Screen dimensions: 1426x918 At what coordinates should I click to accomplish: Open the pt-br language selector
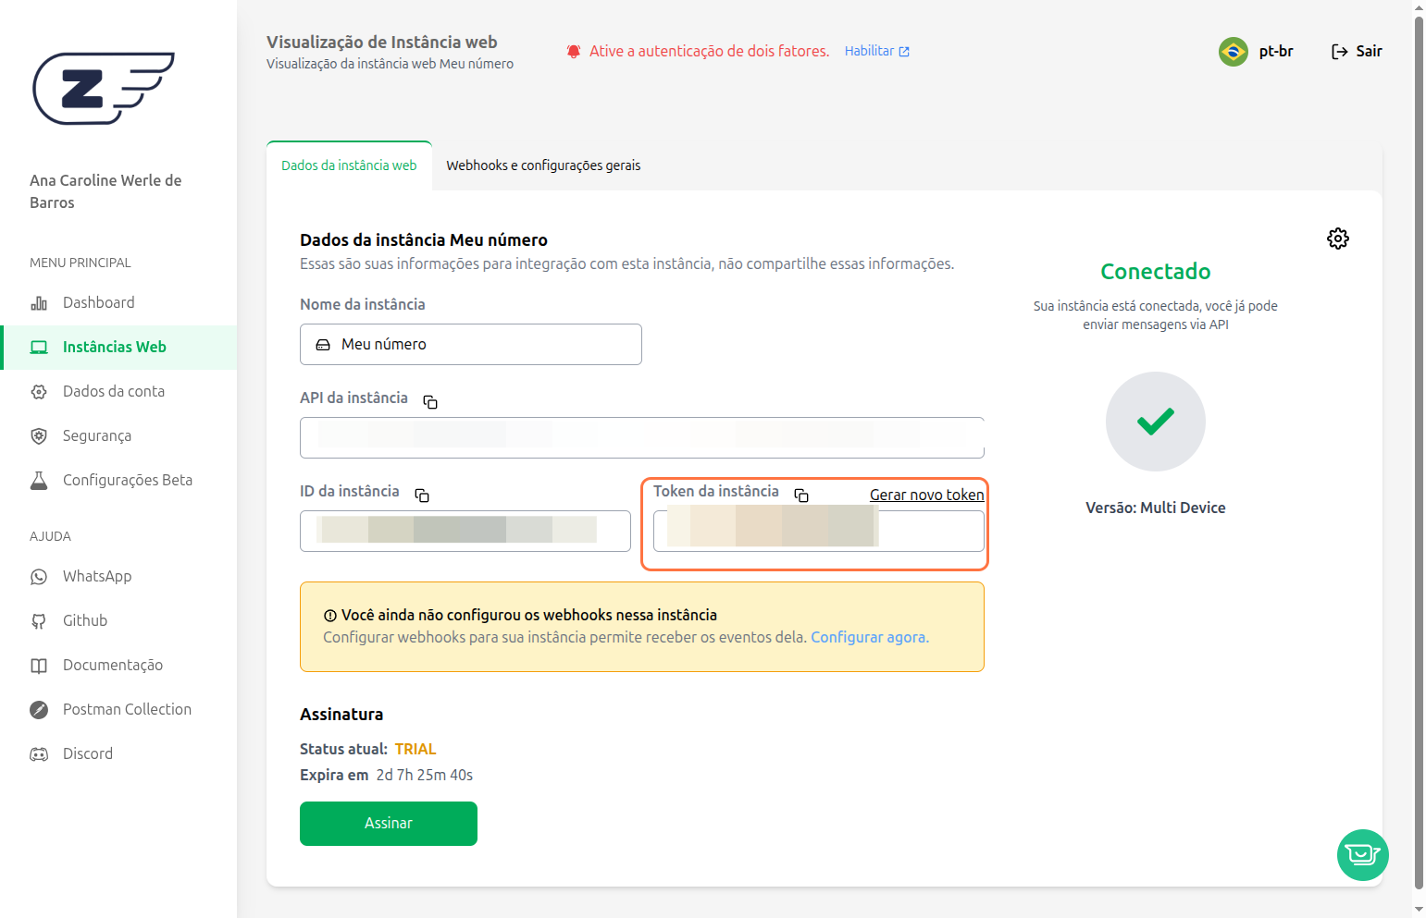[x=1275, y=51]
